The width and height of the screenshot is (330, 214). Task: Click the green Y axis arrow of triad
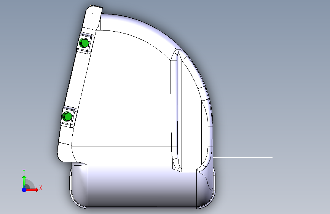tap(24, 181)
